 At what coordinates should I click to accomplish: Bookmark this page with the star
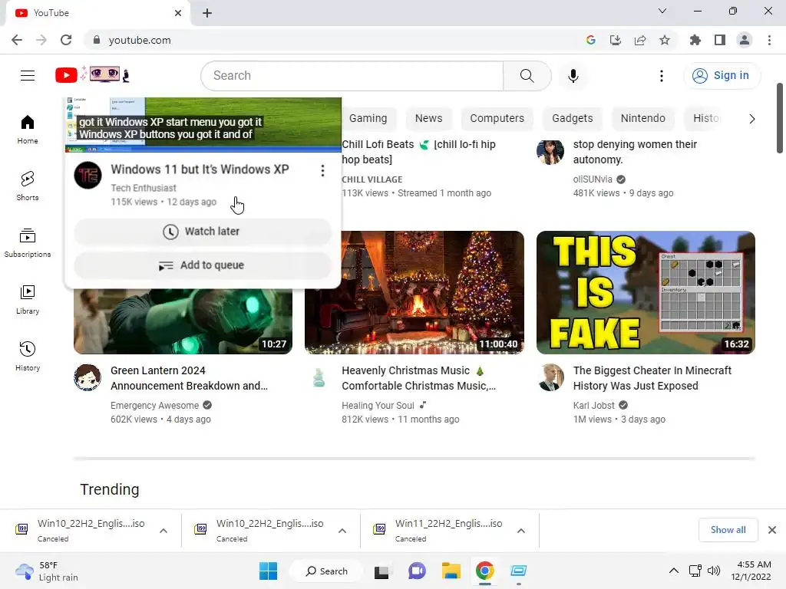(665, 40)
